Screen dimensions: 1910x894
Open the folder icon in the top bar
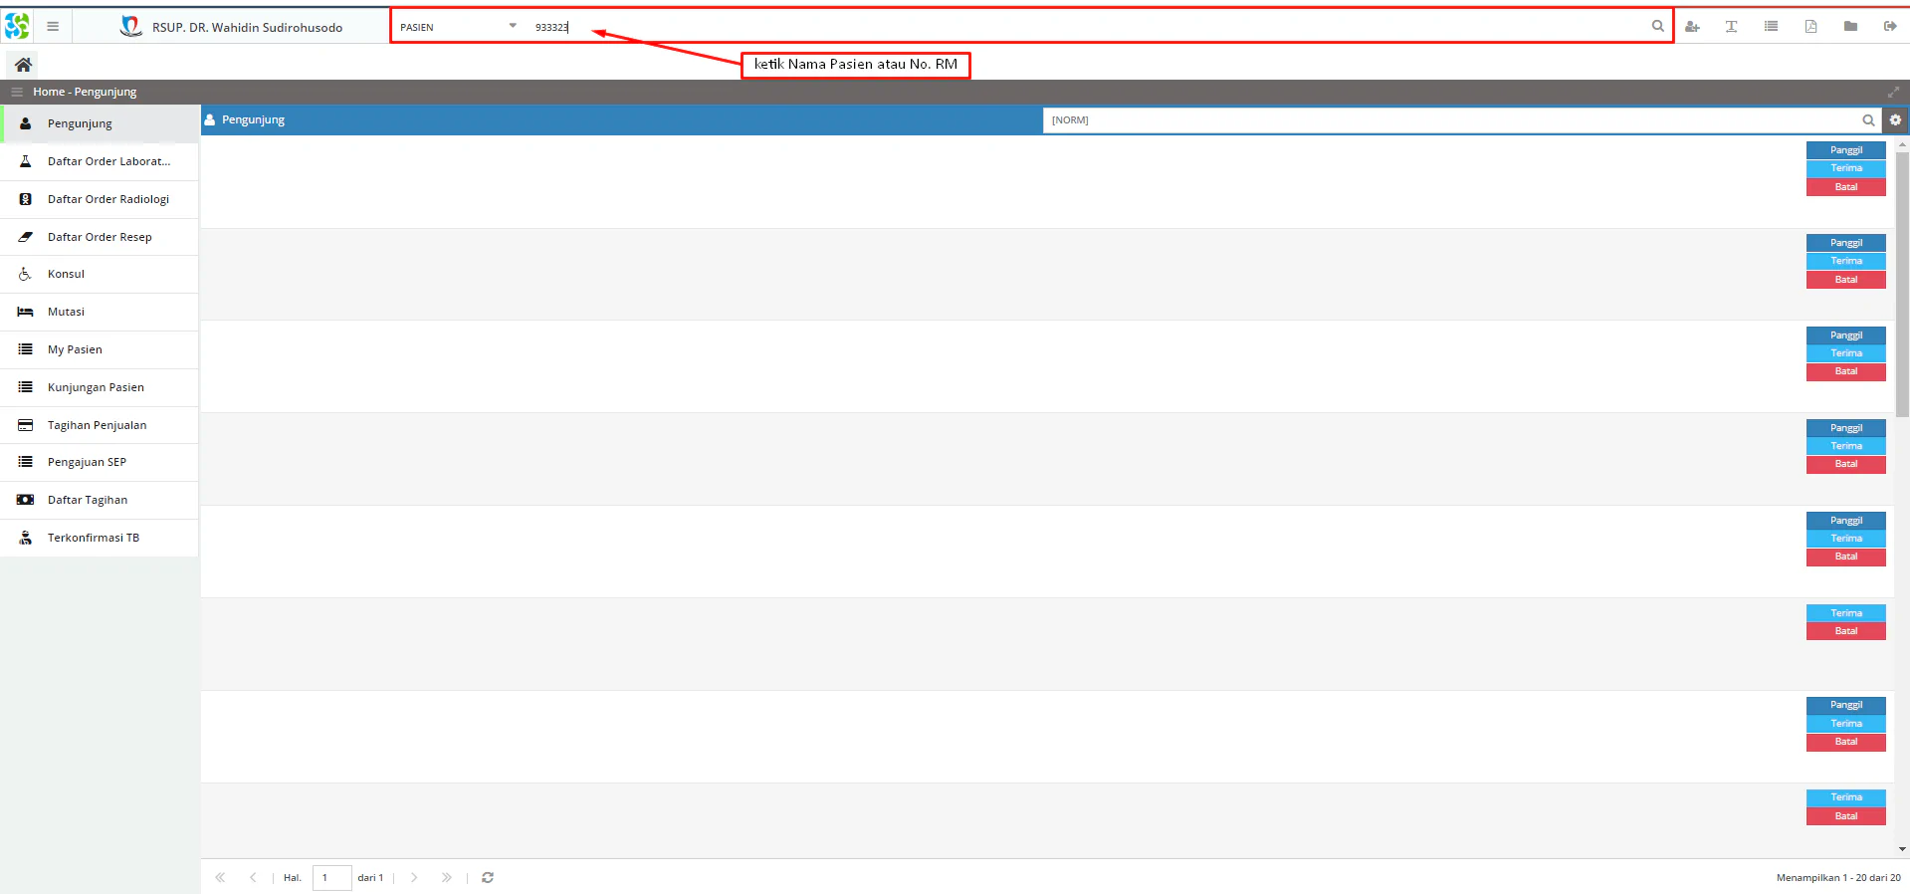(x=1850, y=27)
